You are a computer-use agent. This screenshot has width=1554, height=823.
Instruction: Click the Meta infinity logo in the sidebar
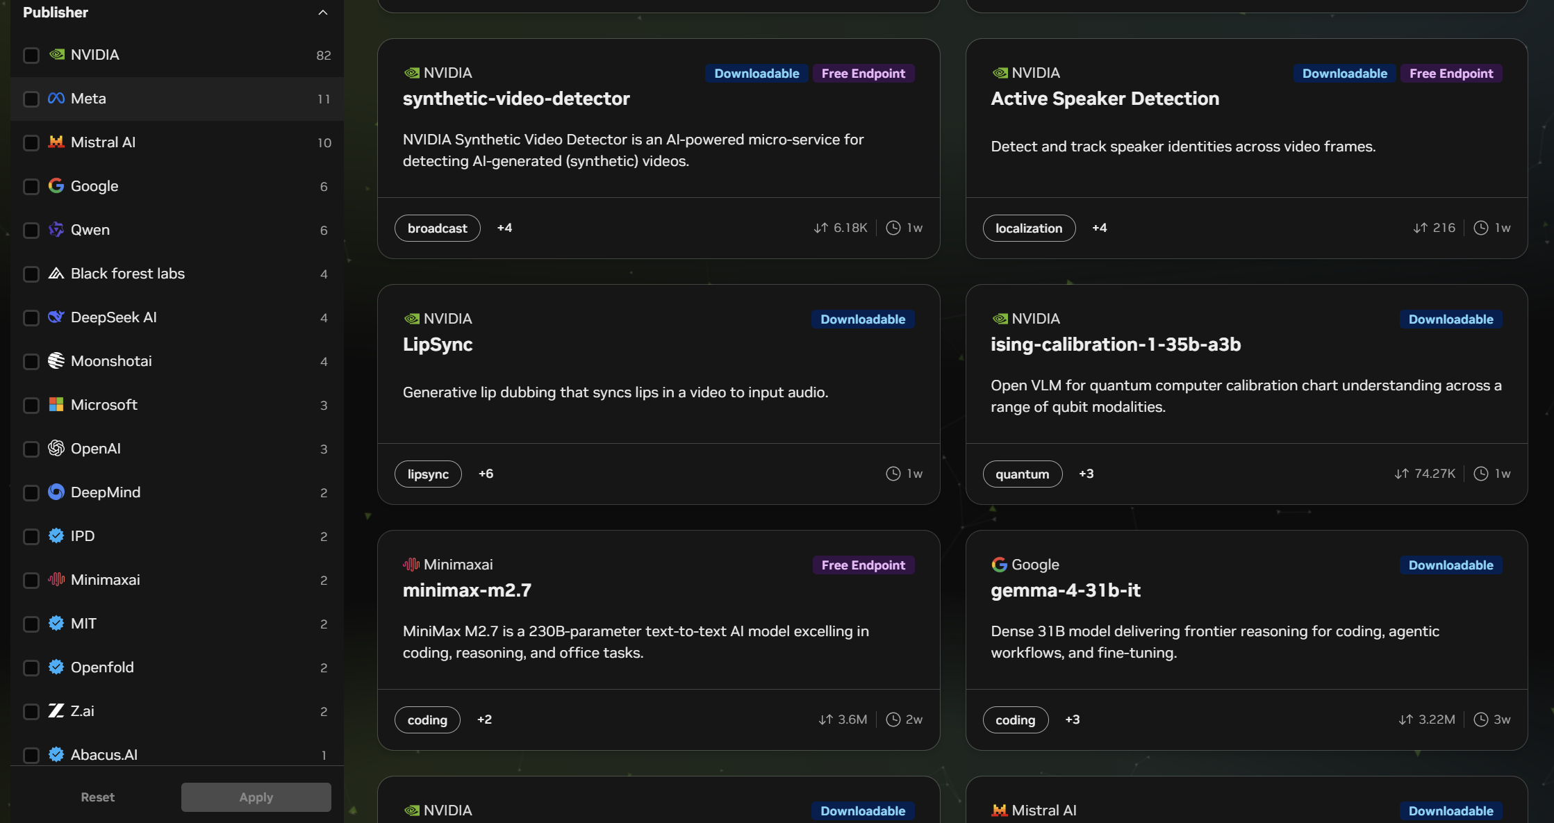click(56, 99)
